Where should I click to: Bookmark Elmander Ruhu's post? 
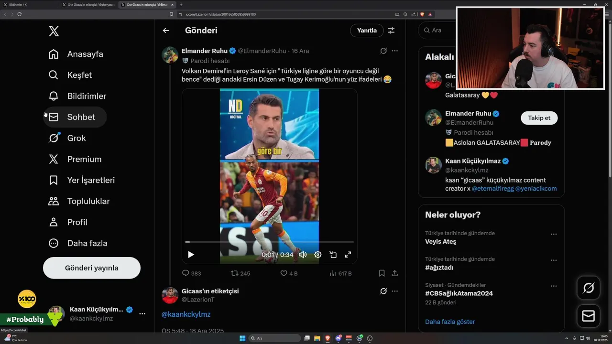pos(382,273)
